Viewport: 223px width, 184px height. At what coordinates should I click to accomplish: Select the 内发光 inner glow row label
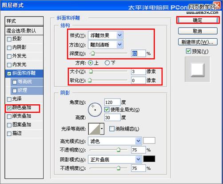19,65
